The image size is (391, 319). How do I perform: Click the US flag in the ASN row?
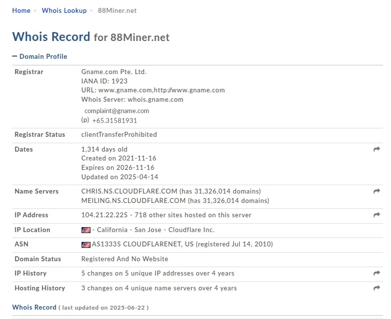point(86,245)
